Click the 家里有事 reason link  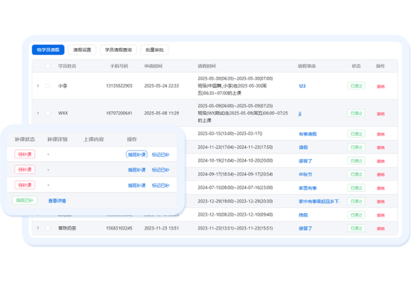pyautogui.click(x=307, y=187)
